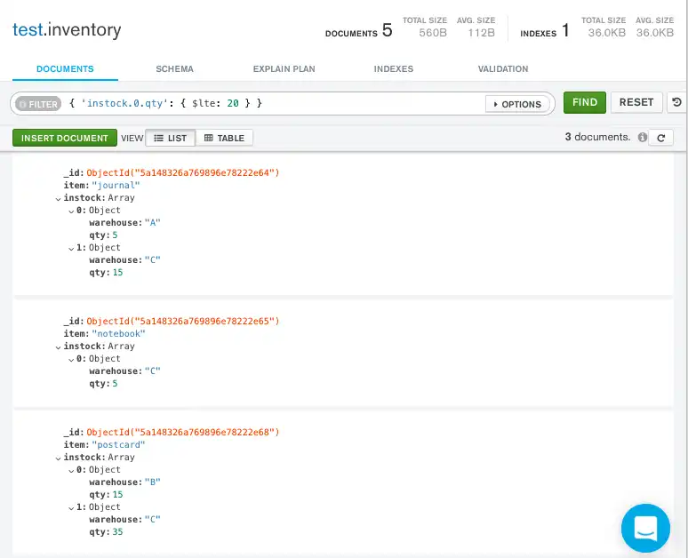Switch to the Validation tab
Viewport: 688px width, 558px height.
tap(502, 68)
